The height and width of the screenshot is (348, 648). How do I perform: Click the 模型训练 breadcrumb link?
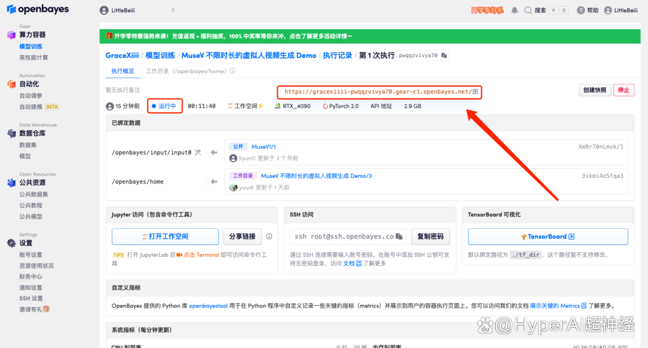(x=160, y=55)
